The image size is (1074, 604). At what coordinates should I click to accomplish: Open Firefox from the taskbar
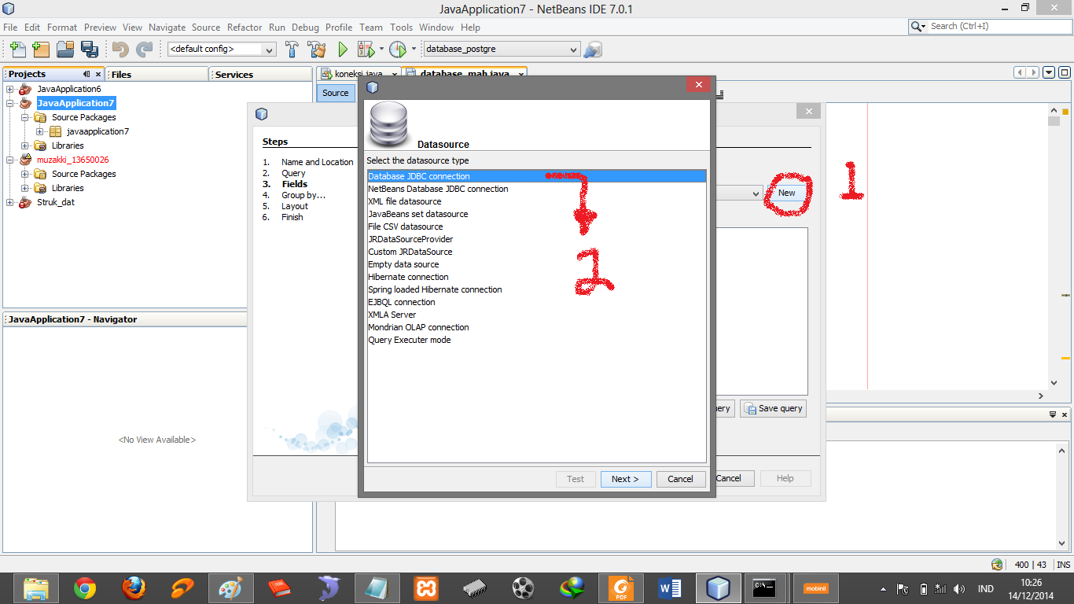(x=134, y=588)
